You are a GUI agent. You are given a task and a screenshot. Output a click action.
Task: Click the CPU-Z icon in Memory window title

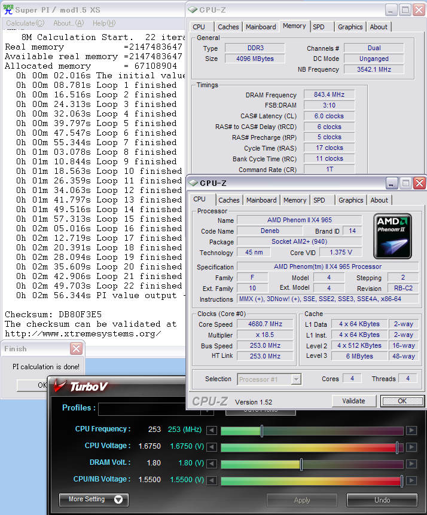[193, 10]
